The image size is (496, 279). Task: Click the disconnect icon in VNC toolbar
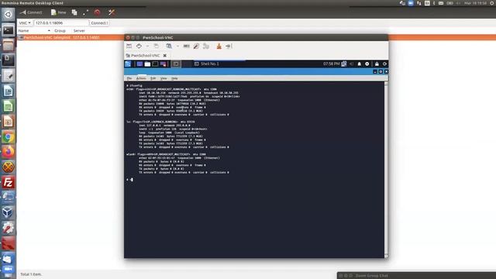click(229, 46)
